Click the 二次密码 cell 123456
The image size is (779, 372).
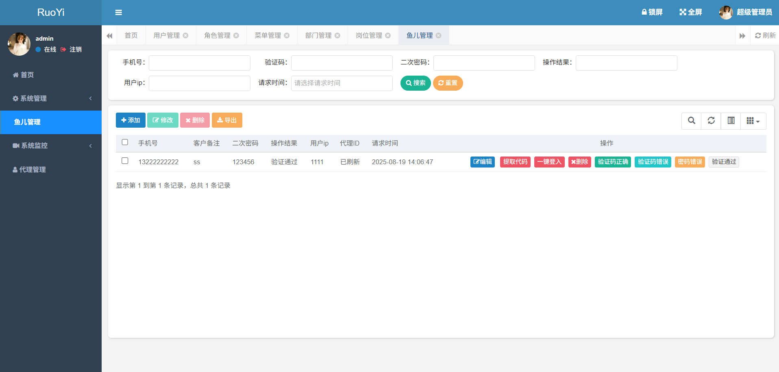[x=244, y=162]
